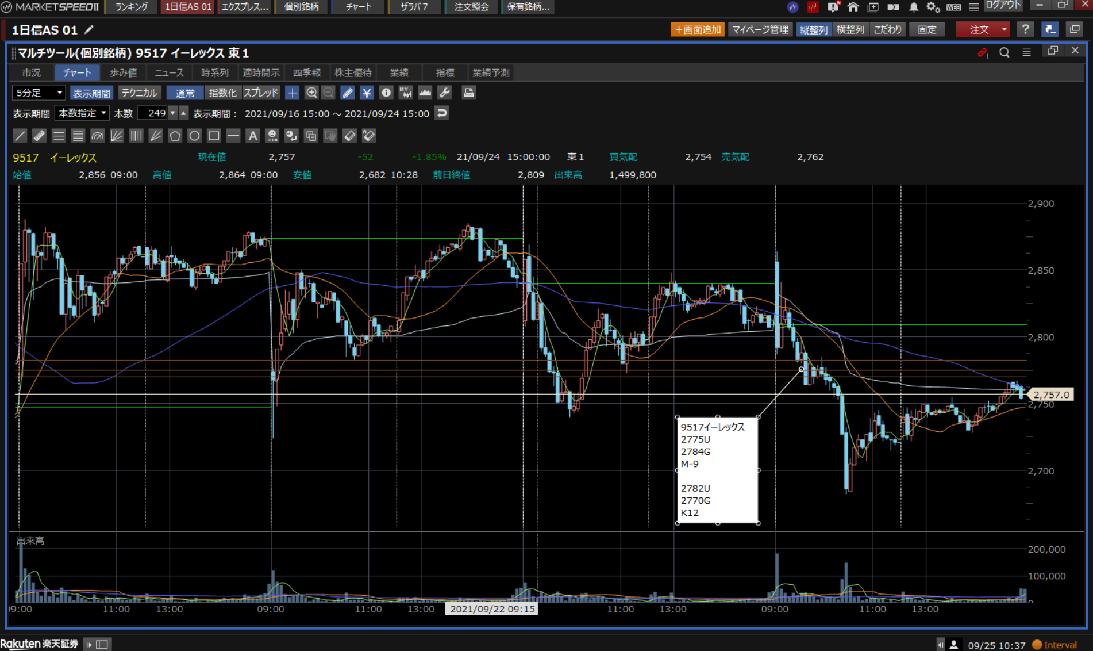The image size is (1093, 651).
Task: Click the chart zoom-in magnifier icon
Action: point(311,93)
